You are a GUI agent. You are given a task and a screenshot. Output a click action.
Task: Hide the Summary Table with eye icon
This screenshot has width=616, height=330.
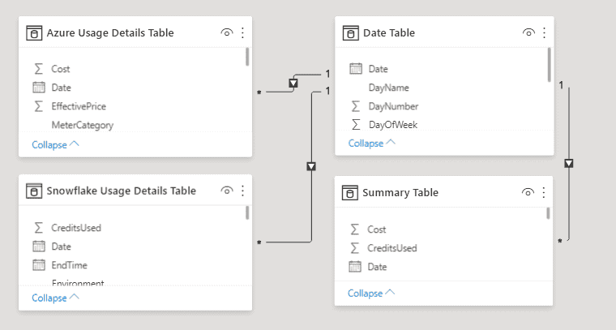click(x=528, y=192)
